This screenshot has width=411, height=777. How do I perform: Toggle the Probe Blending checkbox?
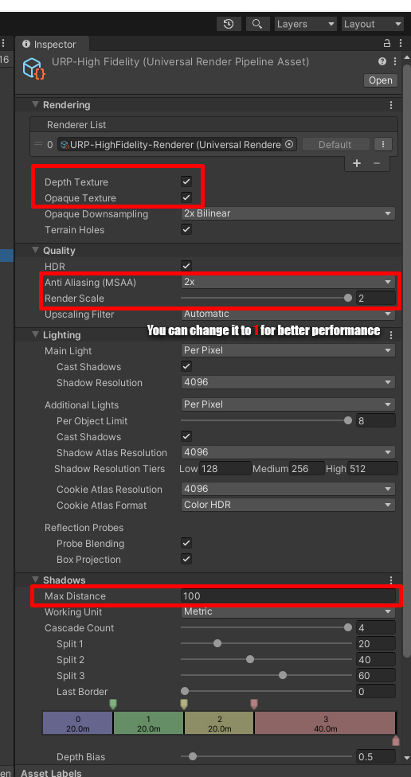click(186, 543)
